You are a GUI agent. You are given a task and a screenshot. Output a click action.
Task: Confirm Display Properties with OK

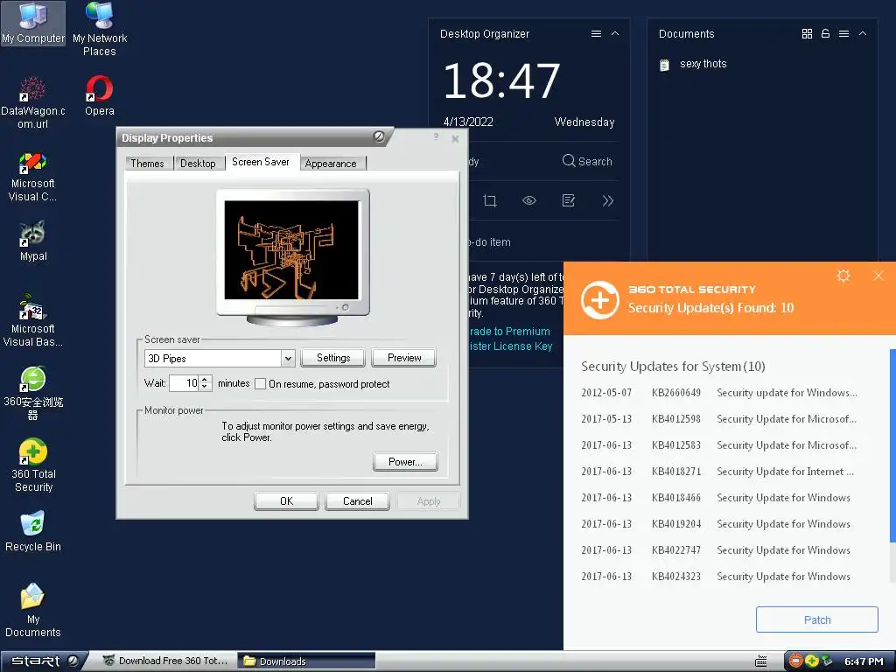(x=286, y=501)
